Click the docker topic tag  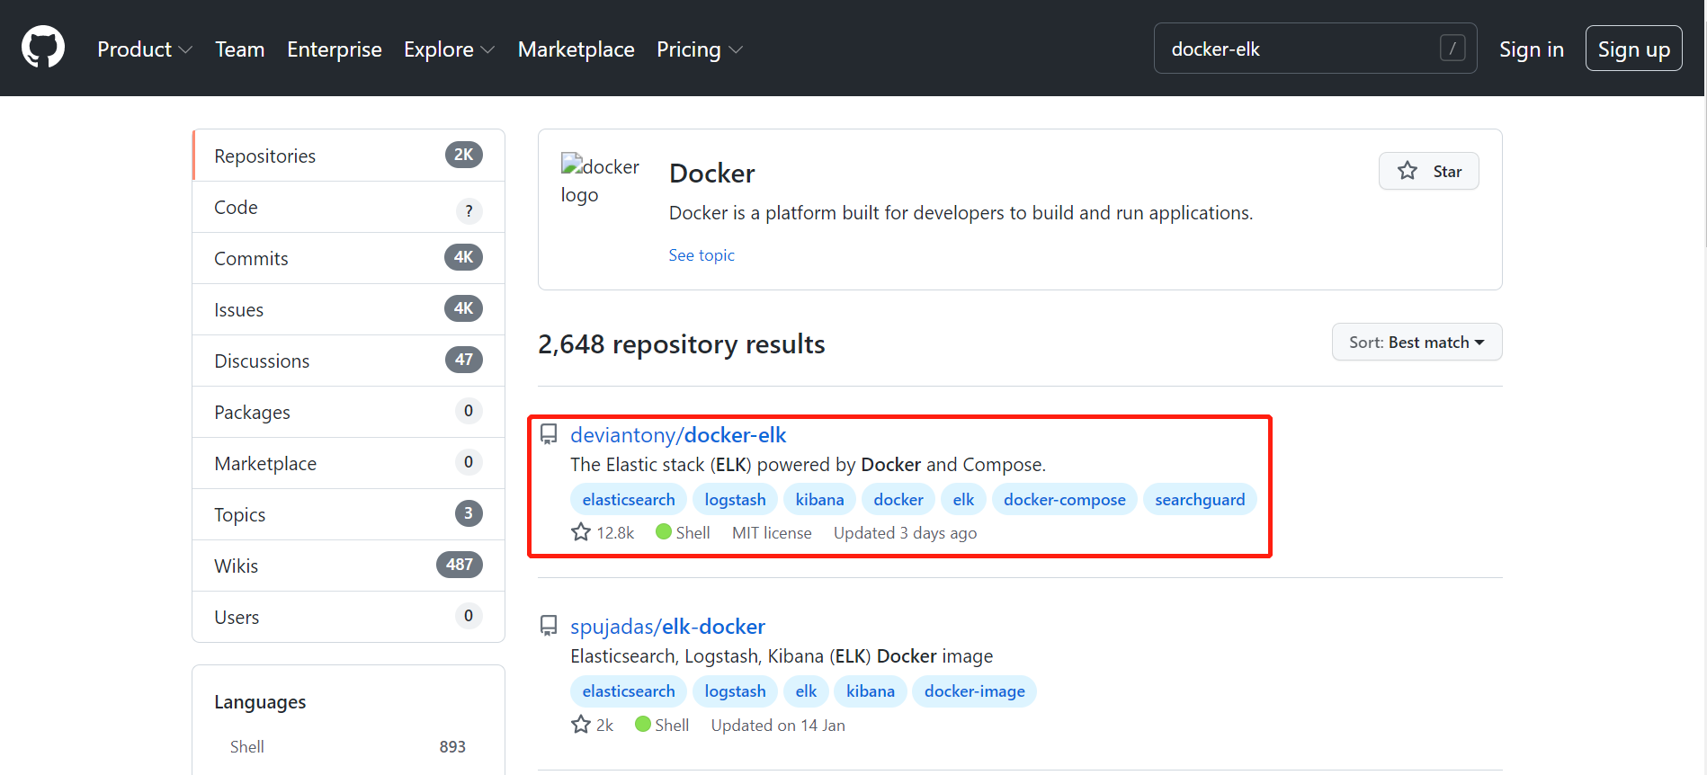pyautogui.click(x=898, y=500)
